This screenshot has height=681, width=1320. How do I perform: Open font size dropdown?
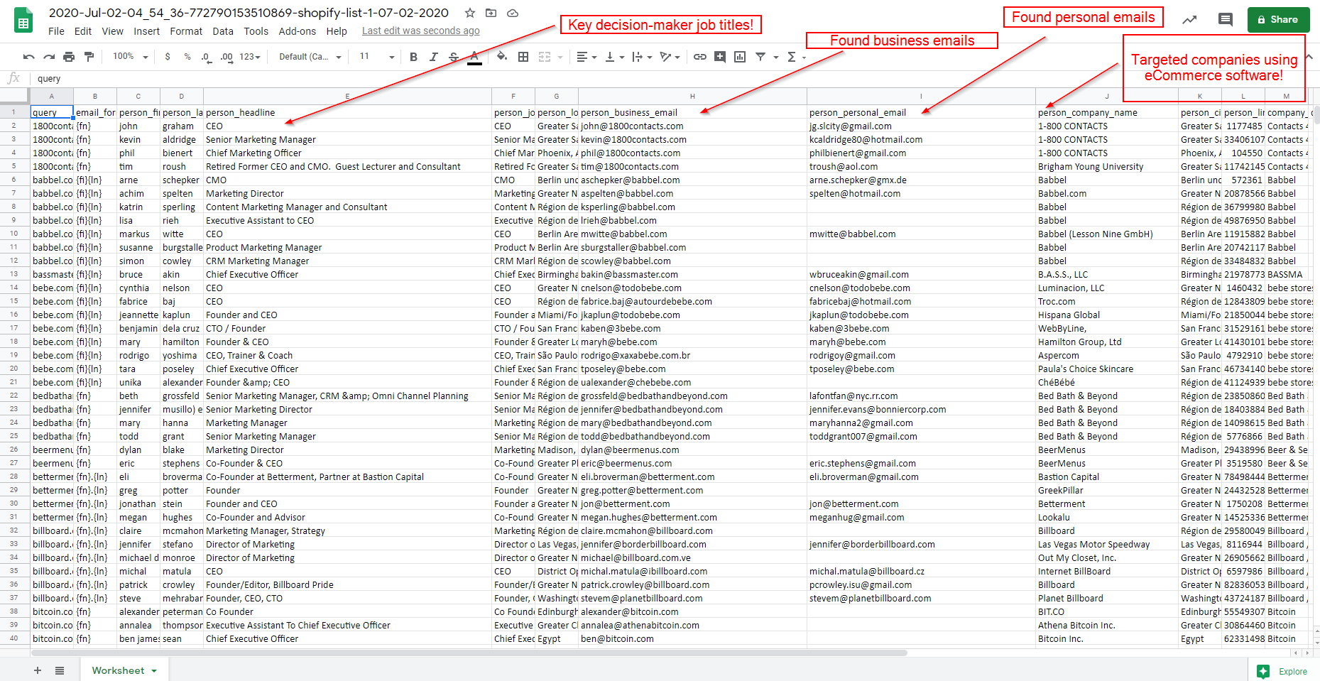[x=376, y=57]
